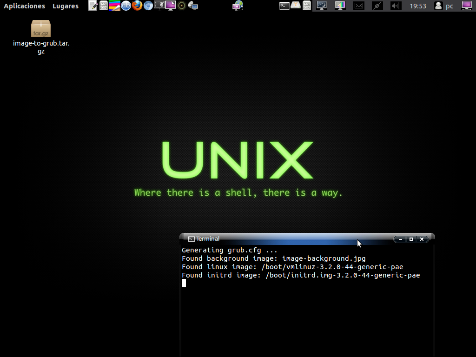The height and width of the screenshot is (357, 476).
Task: Click the 'Found initrd image' terminal line
Action: tap(301, 275)
